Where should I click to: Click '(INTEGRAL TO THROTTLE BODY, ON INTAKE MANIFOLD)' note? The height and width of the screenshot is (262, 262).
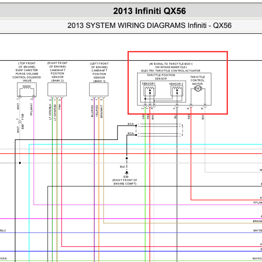pyautogui.click(x=171, y=65)
